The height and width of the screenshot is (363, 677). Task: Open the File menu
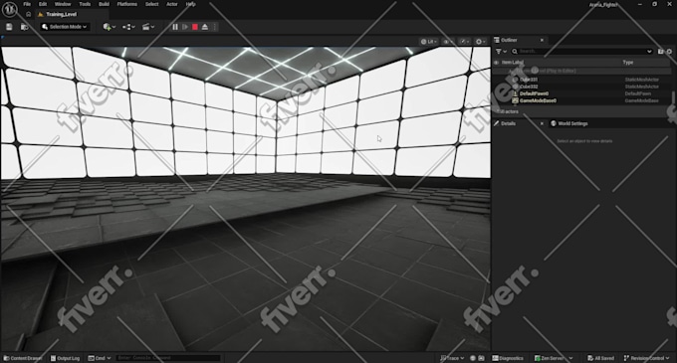[27, 4]
